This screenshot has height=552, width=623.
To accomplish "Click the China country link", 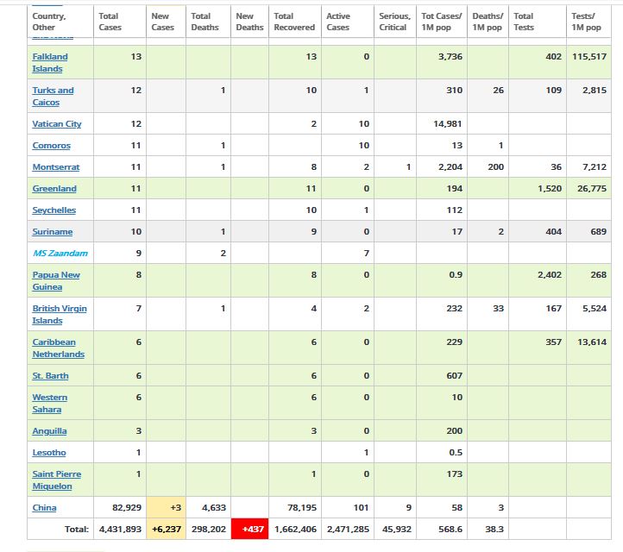I will (x=45, y=508).
